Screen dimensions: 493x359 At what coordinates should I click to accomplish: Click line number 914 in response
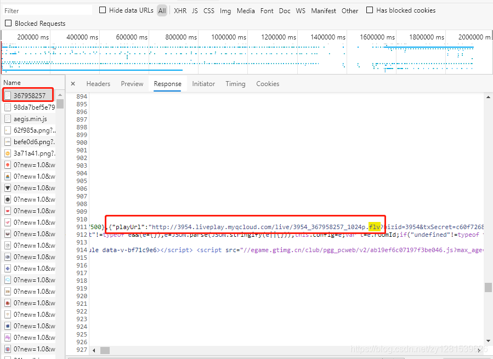click(x=81, y=250)
